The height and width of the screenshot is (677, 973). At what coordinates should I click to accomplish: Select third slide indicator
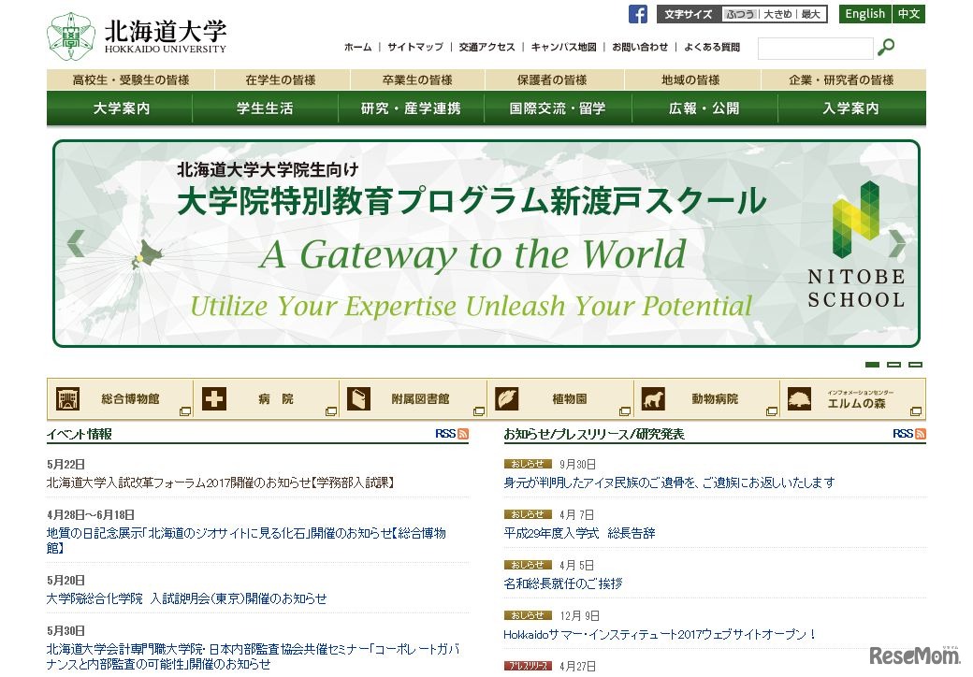click(915, 365)
